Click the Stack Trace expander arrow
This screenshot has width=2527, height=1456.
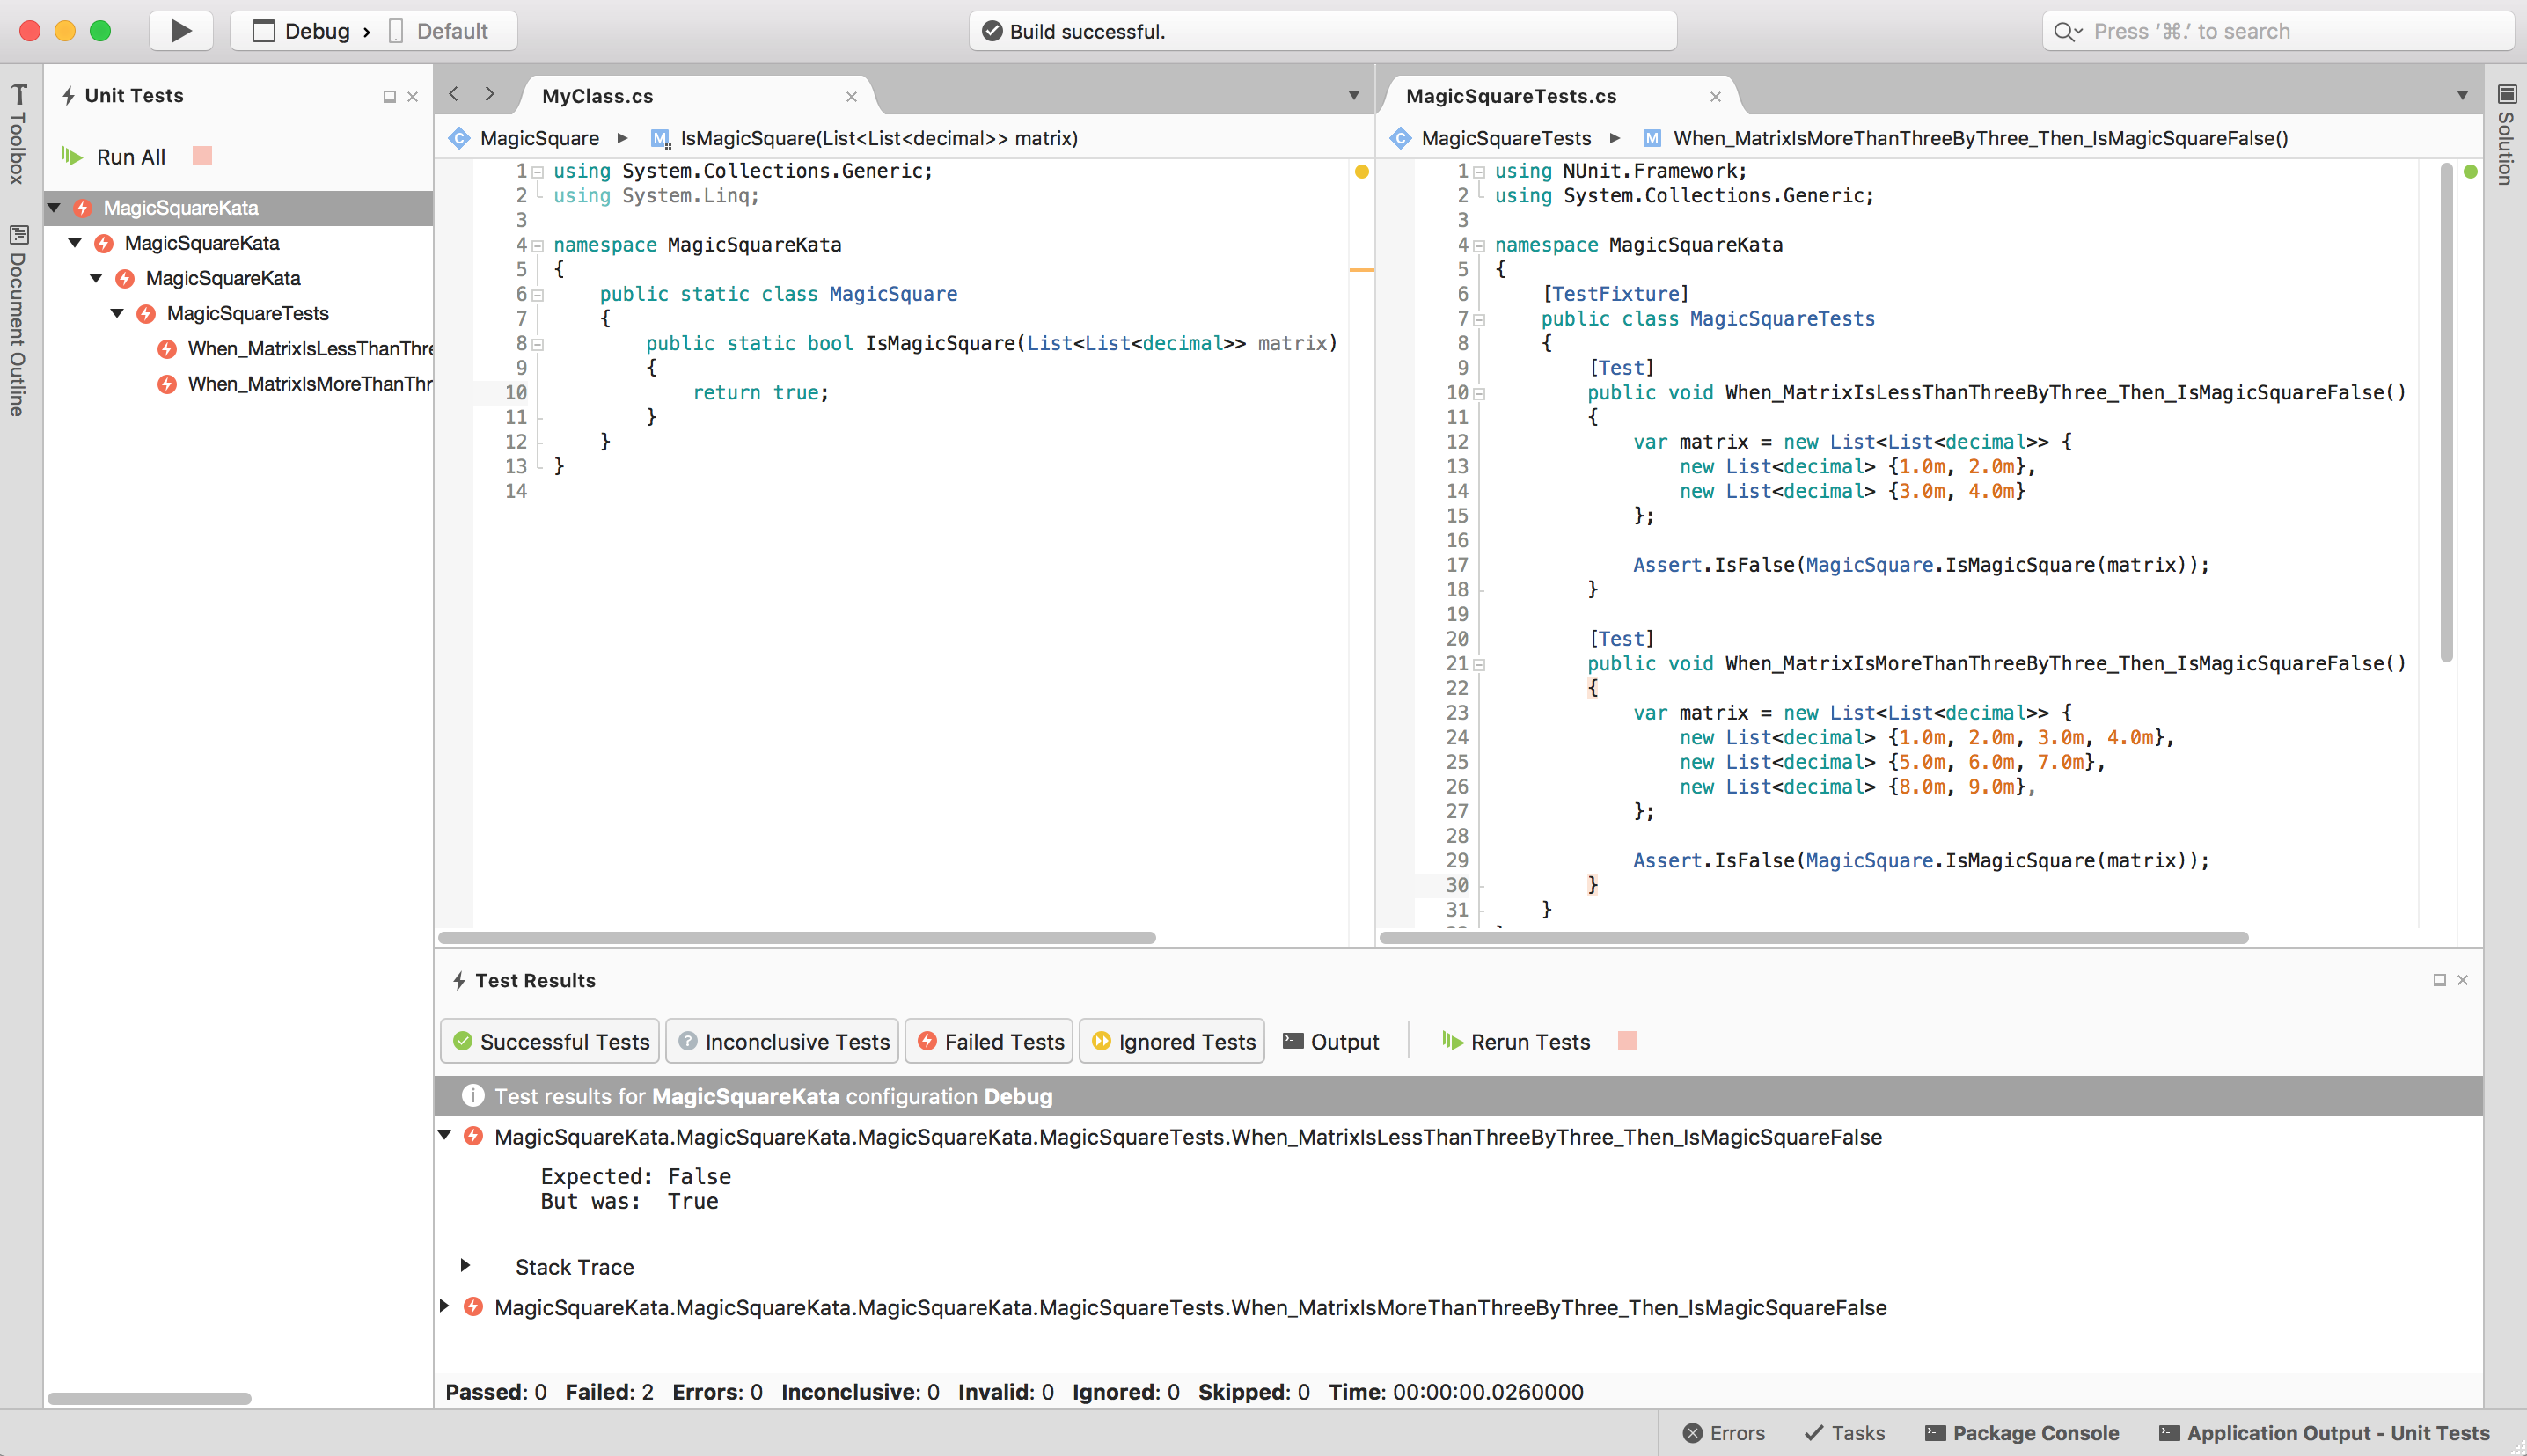coord(469,1265)
